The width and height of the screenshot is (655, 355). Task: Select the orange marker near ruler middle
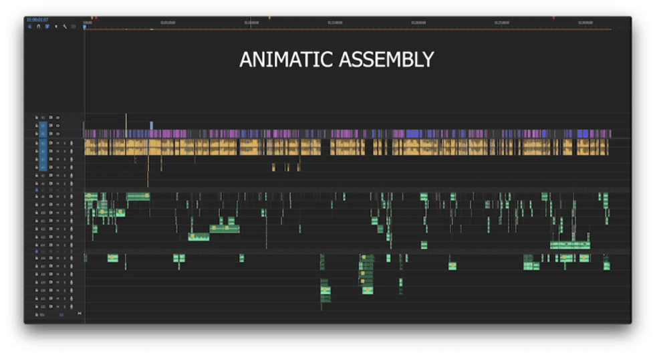[269, 18]
